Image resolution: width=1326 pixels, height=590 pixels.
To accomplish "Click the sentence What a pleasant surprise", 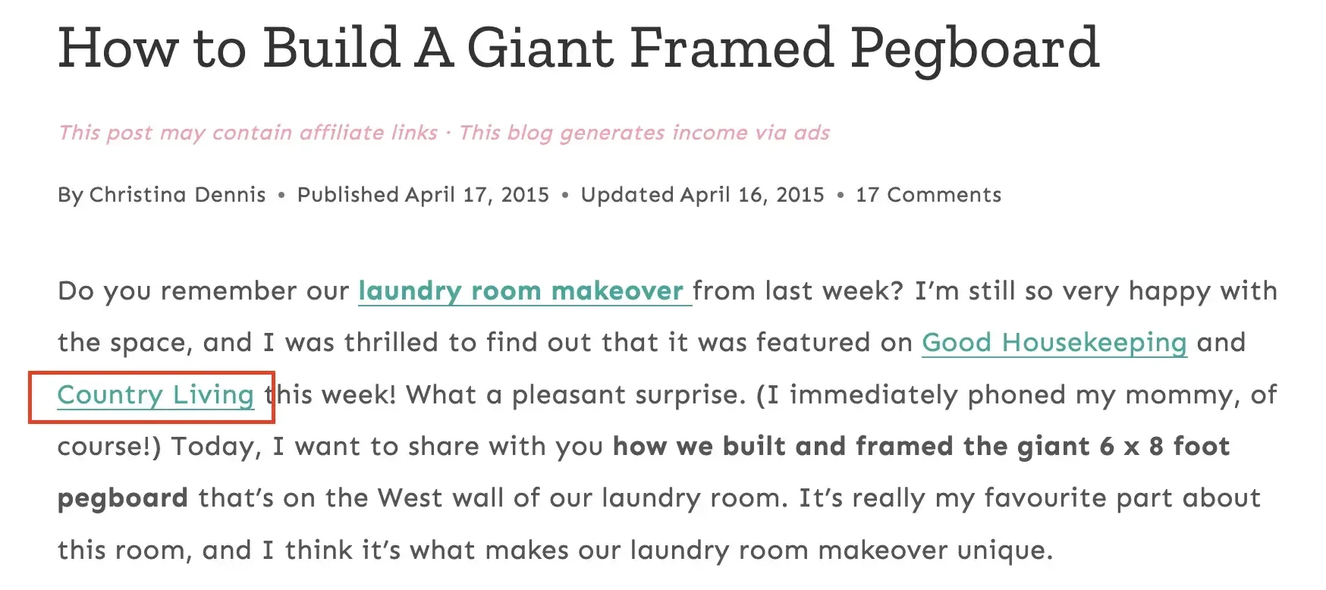I will [575, 395].
